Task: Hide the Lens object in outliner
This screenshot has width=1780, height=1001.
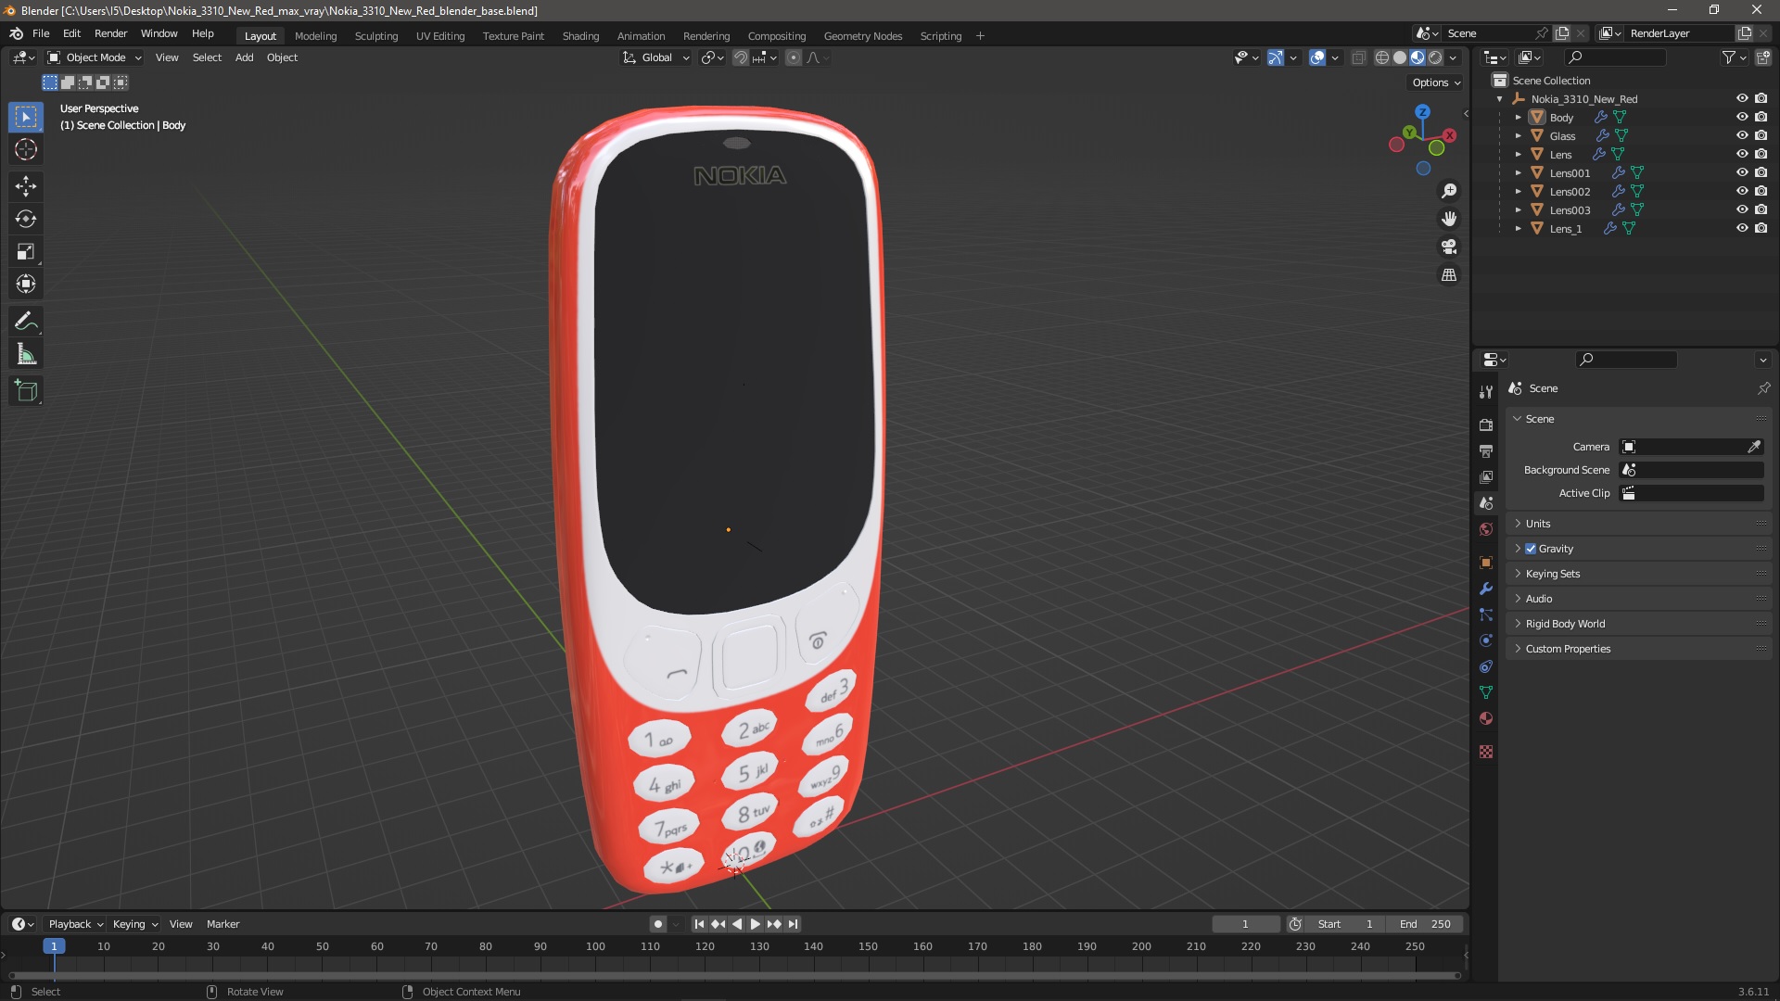Action: click(1741, 154)
